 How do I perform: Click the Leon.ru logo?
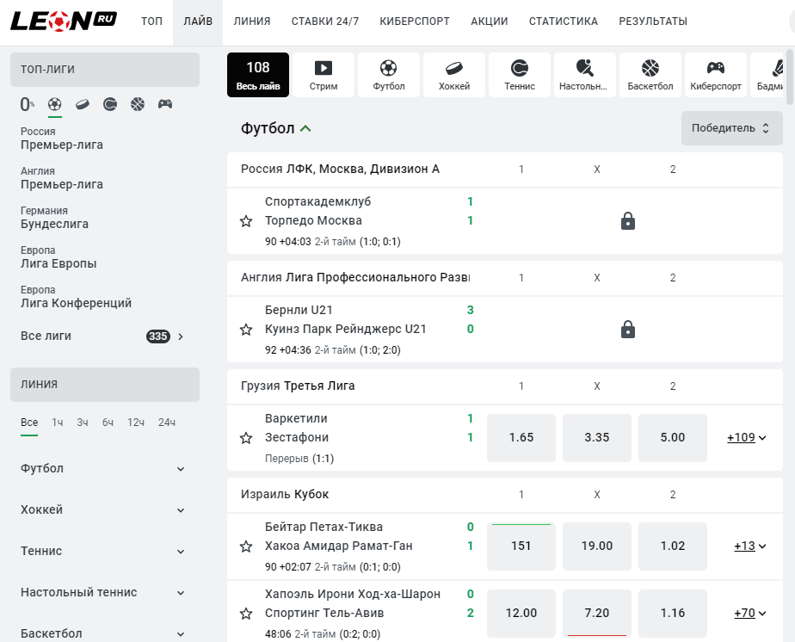64,21
